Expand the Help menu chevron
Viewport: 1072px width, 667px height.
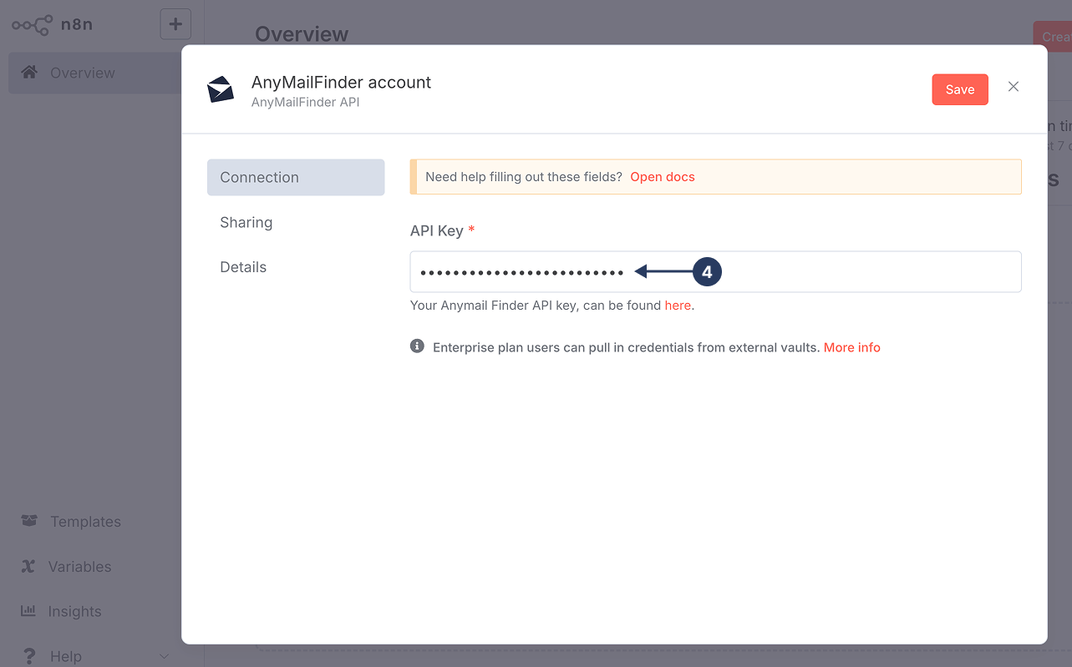[x=164, y=656]
